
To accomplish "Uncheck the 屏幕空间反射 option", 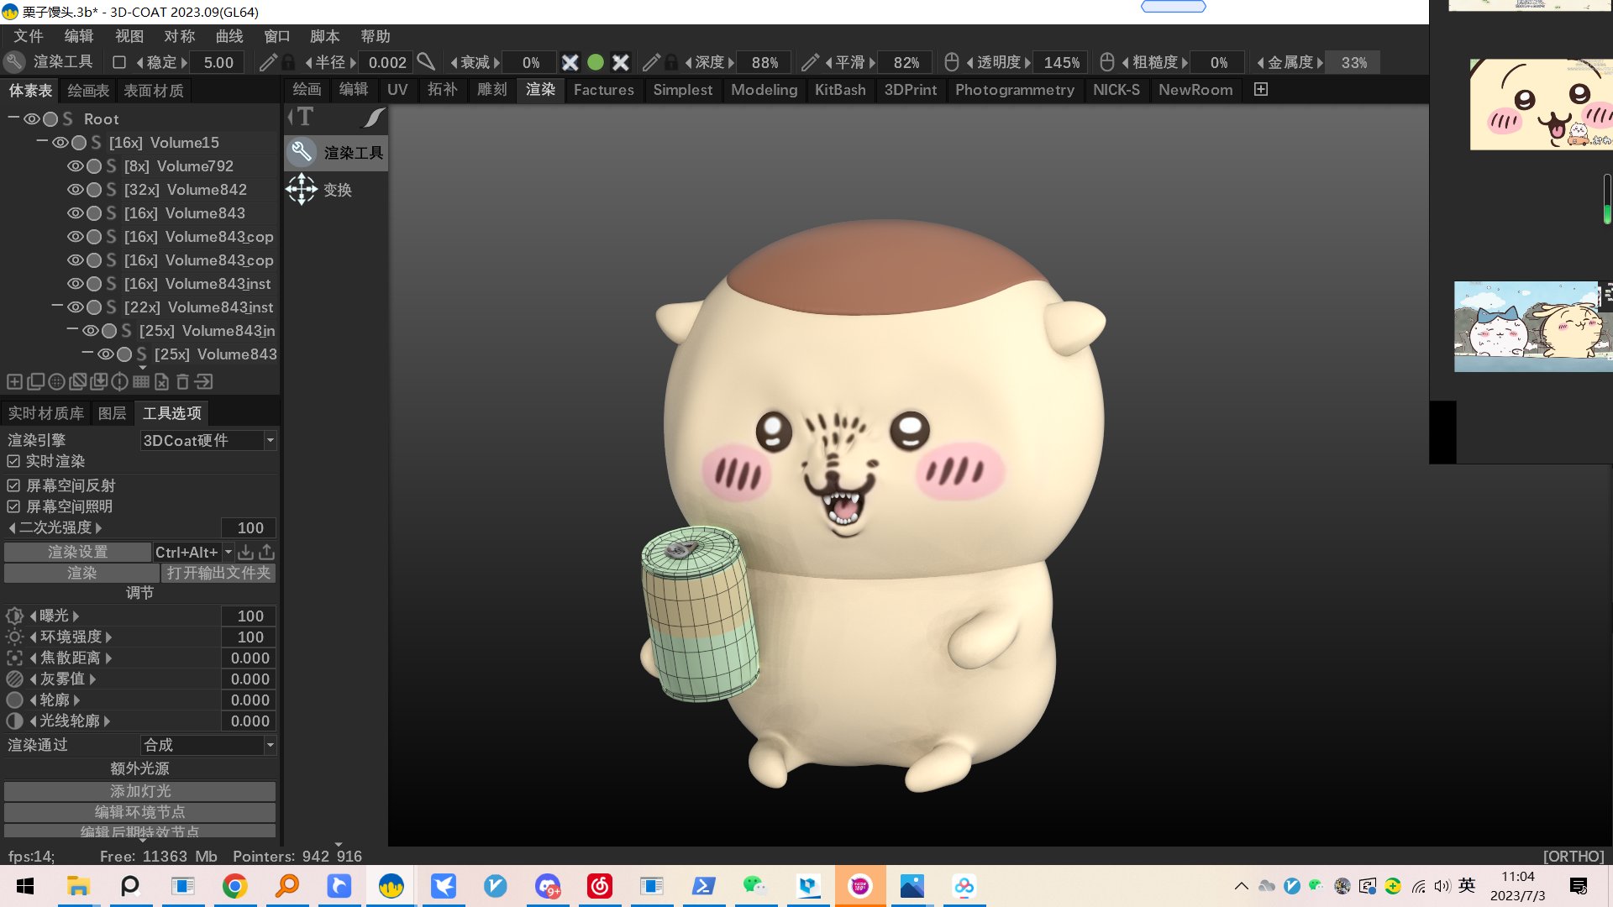I will 13,485.
